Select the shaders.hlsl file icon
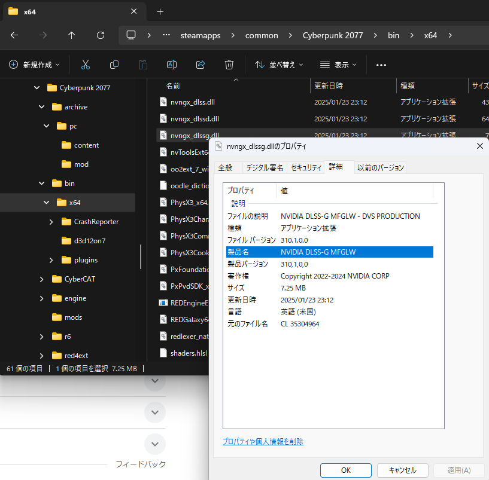 pos(163,353)
